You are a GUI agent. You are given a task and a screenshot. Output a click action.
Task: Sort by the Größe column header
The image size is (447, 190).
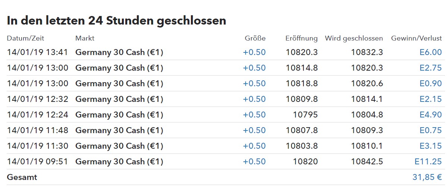255,38
